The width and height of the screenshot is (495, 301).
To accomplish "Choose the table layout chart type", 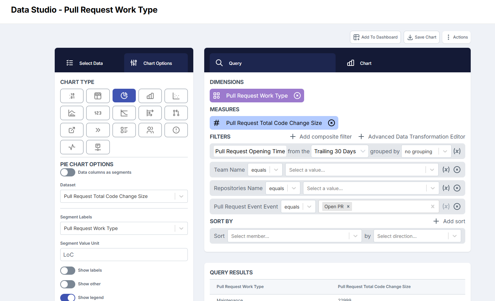I will pyautogui.click(x=98, y=96).
